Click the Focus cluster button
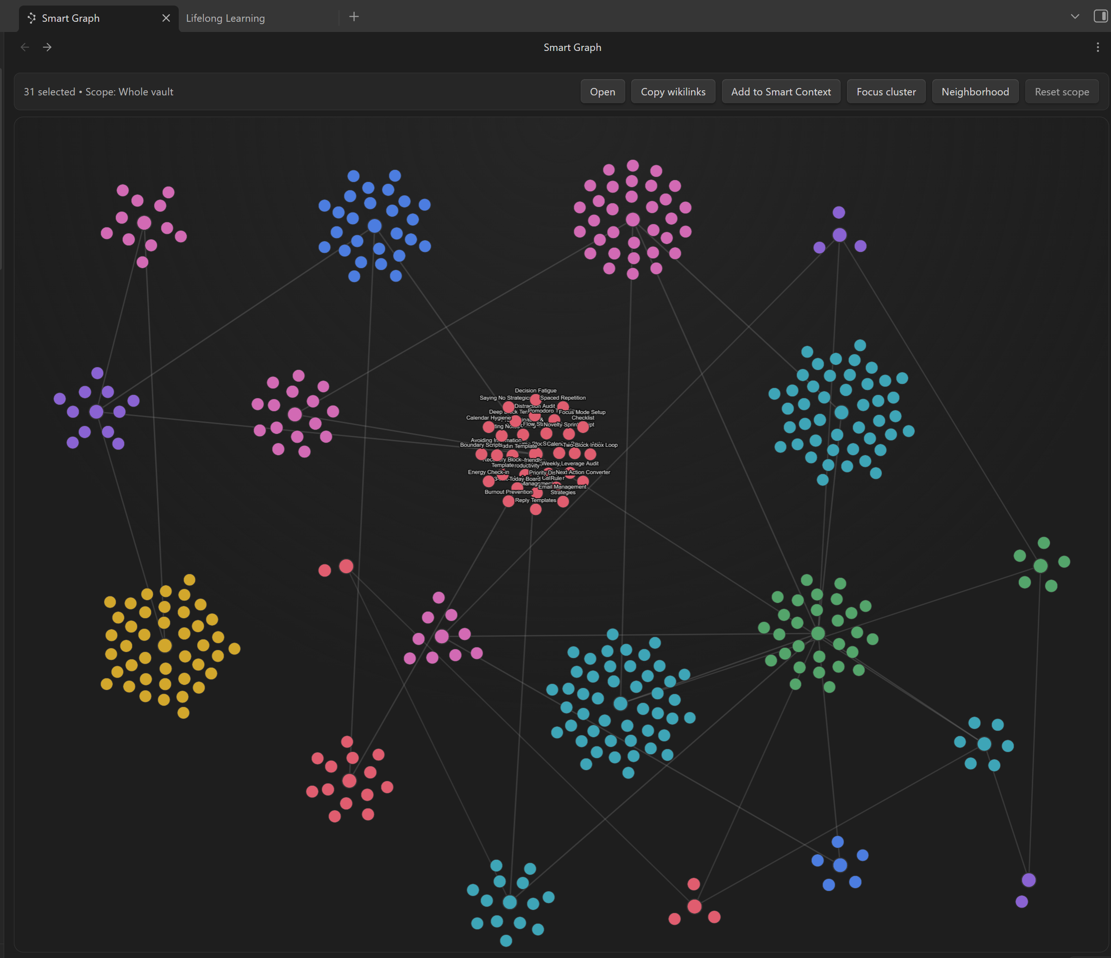The image size is (1111, 958). coord(886,91)
